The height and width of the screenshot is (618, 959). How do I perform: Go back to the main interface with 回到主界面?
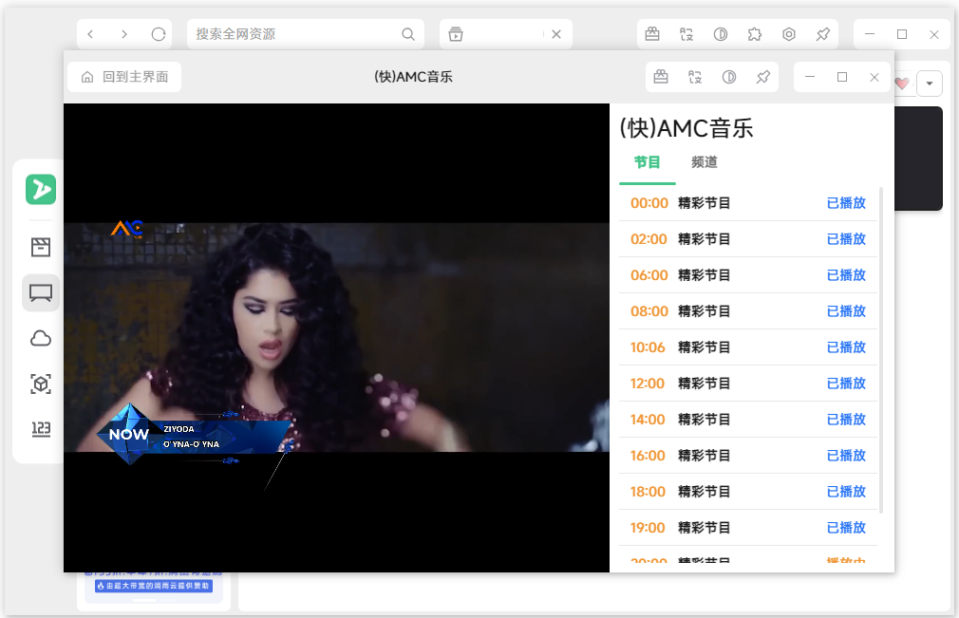click(124, 77)
